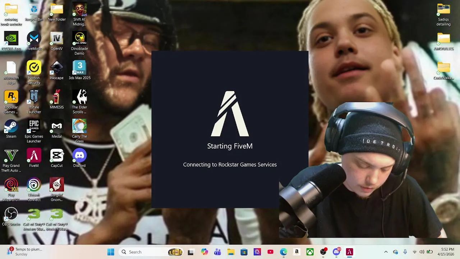The image size is (460, 259).
Task: Open the Copilot taskbar icon
Action: tap(204, 252)
